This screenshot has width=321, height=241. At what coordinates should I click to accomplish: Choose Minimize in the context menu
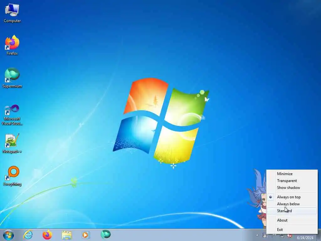pos(292,174)
